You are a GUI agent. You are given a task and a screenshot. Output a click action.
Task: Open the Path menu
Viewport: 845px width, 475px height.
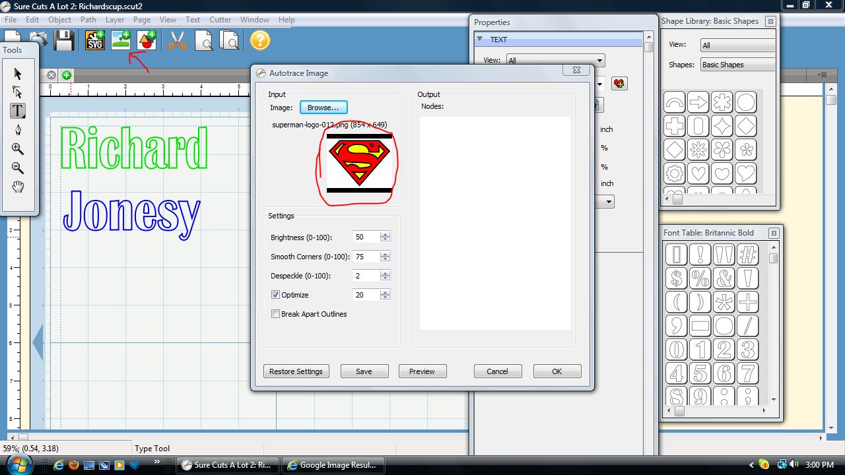tap(88, 20)
